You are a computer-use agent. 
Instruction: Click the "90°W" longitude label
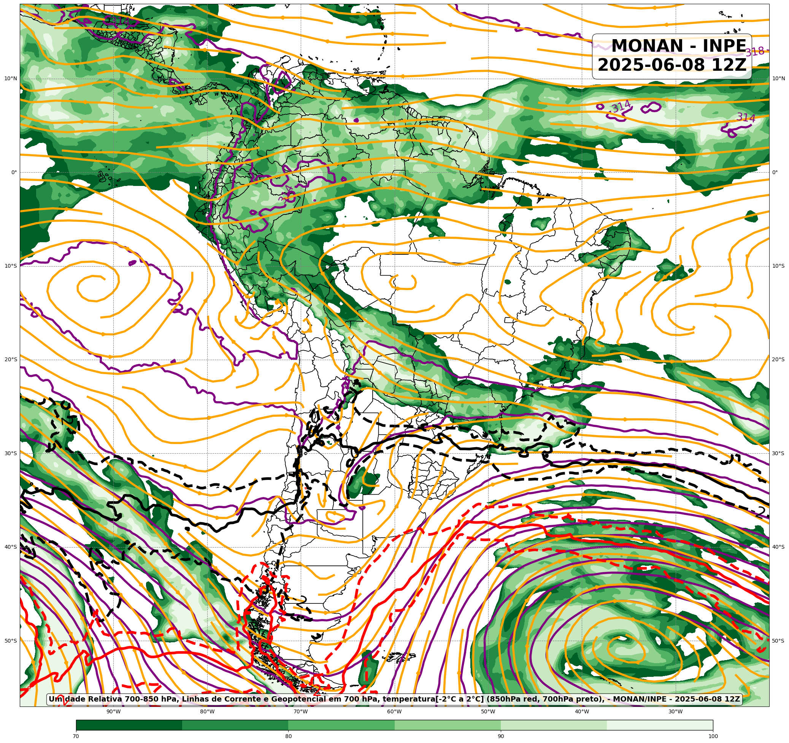point(114,712)
